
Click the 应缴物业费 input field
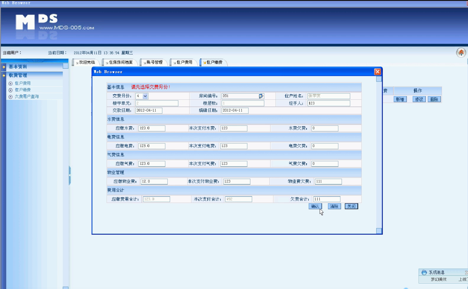pos(154,181)
